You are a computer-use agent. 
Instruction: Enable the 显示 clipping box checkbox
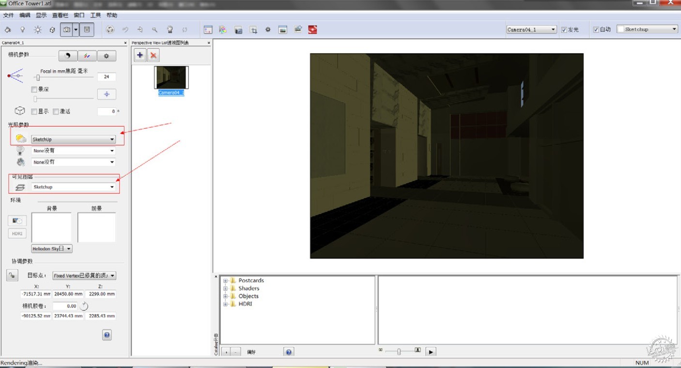coord(34,111)
